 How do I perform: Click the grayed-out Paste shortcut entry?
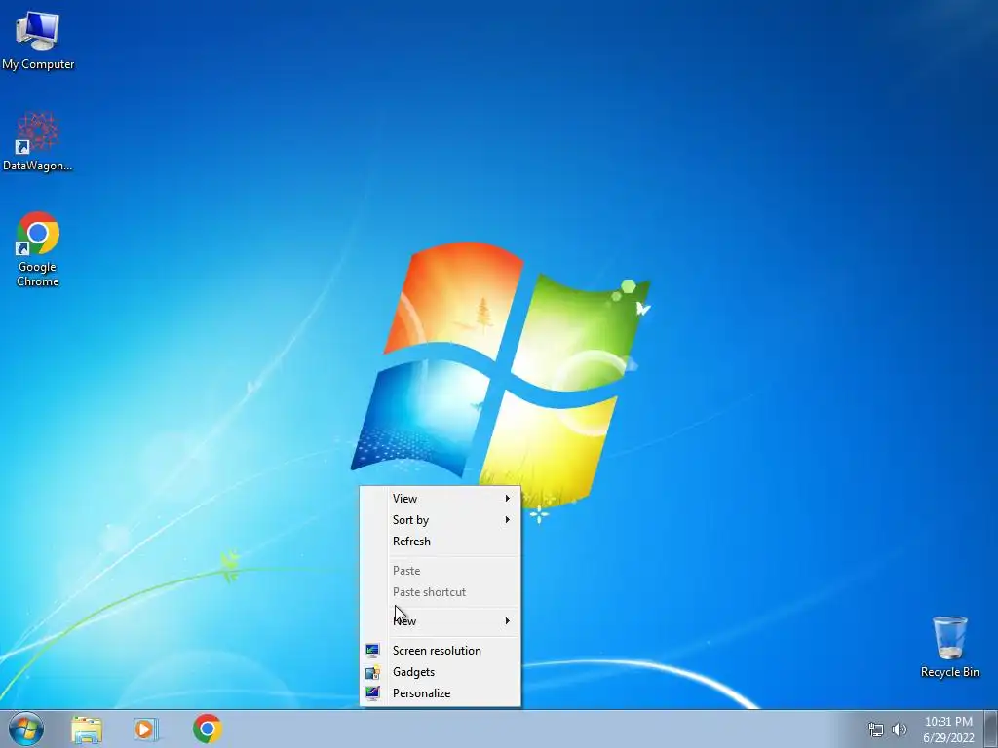(441, 592)
